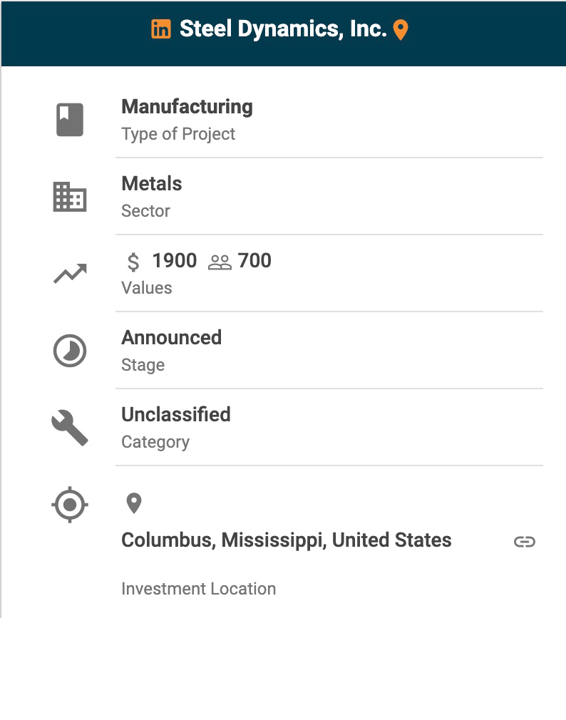Click the 700 jobs value
The width and height of the screenshot is (566, 720).
click(x=254, y=261)
